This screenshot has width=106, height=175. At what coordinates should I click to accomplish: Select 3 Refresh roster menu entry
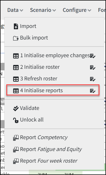point(54,79)
